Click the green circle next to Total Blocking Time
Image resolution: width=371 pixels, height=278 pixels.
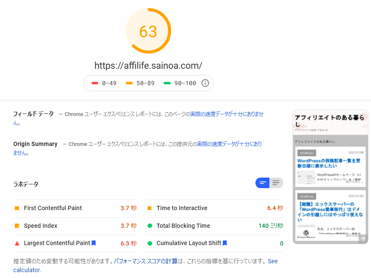pos(150,226)
